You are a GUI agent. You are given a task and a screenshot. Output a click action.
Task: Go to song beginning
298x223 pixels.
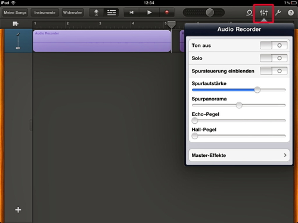click(132, 12)
